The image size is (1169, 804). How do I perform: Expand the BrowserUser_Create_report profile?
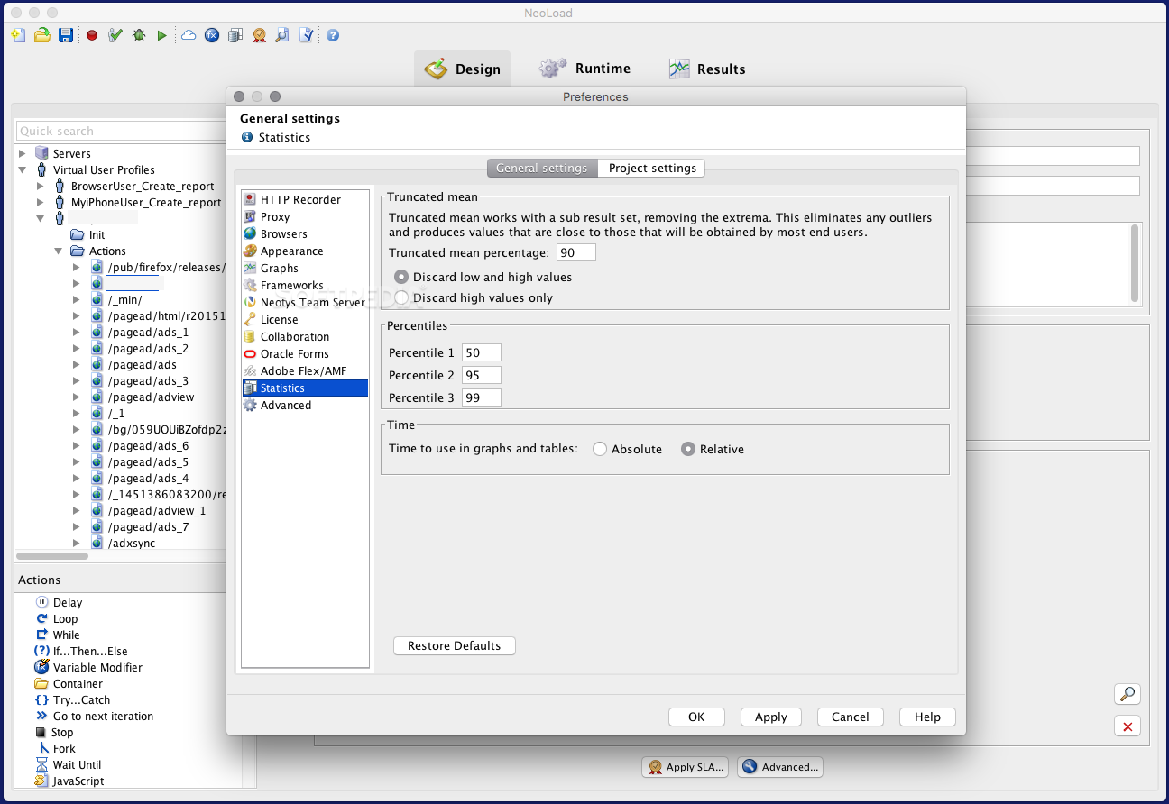pyautogui.click(x=40, y=186)
